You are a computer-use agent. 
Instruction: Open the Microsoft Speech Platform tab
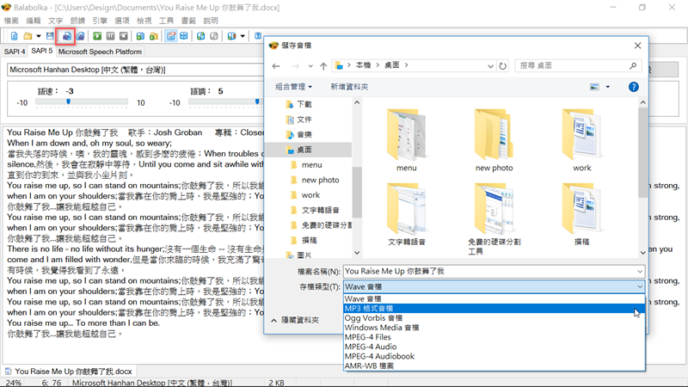pyautogui.click(x=100, y=52)
